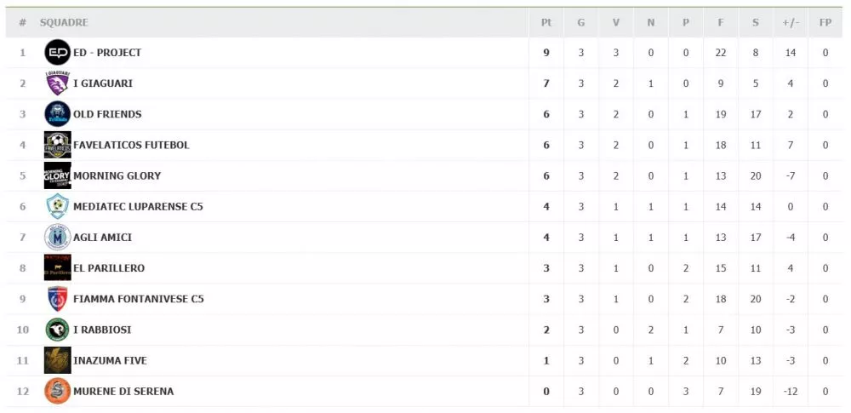The height and width of the screenshot is (413, 851).
Task: Click the +/- column header
Action: click(791, 23)
